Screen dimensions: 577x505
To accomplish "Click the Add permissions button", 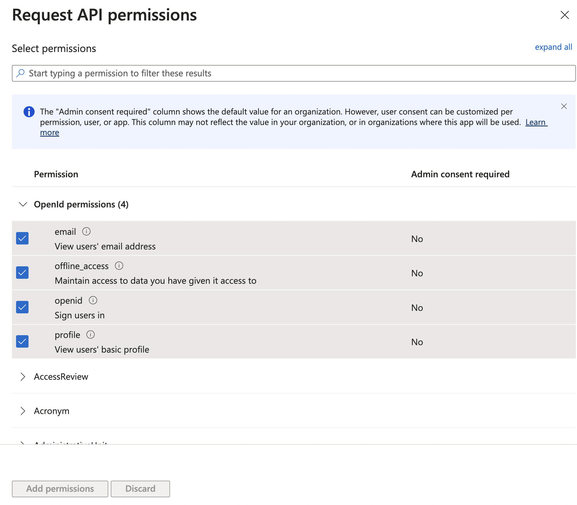I will (x=60, y=488).
